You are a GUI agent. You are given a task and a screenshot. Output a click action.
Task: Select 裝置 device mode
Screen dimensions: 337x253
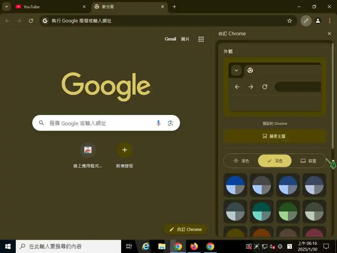tap(308, 161)
